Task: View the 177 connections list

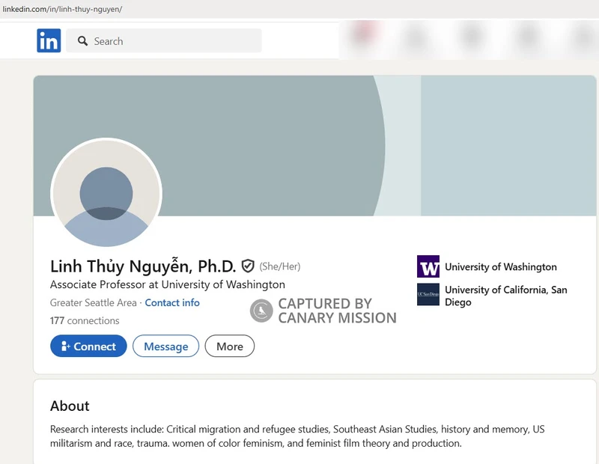Action: pyautogui.click(x=85, y=321)
